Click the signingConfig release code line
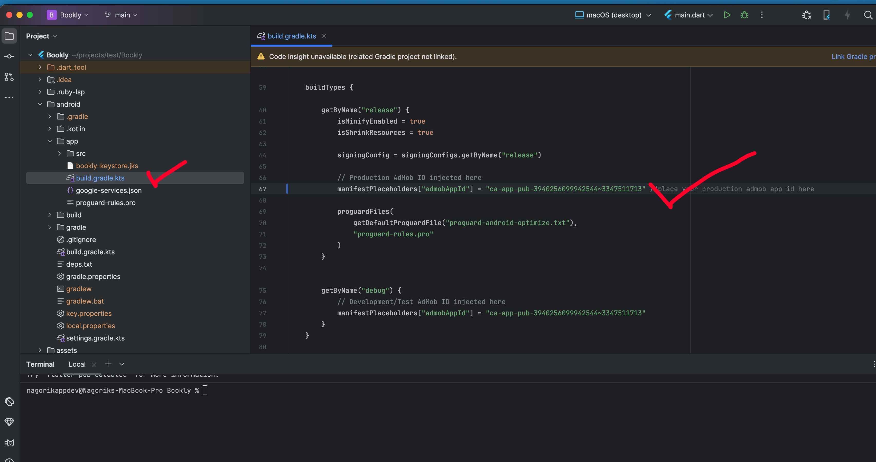The height and width of the screenshot is (462, 876). point(439,155)
